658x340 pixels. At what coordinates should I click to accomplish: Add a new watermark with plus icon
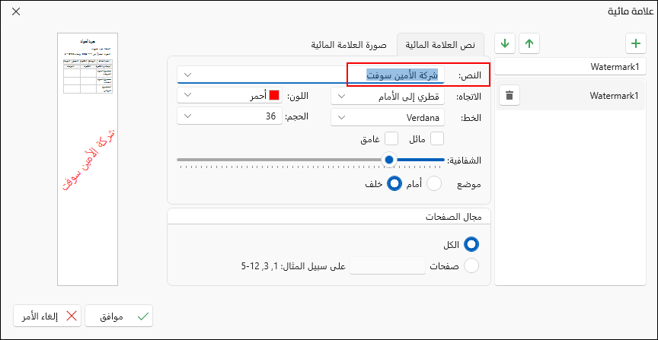point(636,43)
